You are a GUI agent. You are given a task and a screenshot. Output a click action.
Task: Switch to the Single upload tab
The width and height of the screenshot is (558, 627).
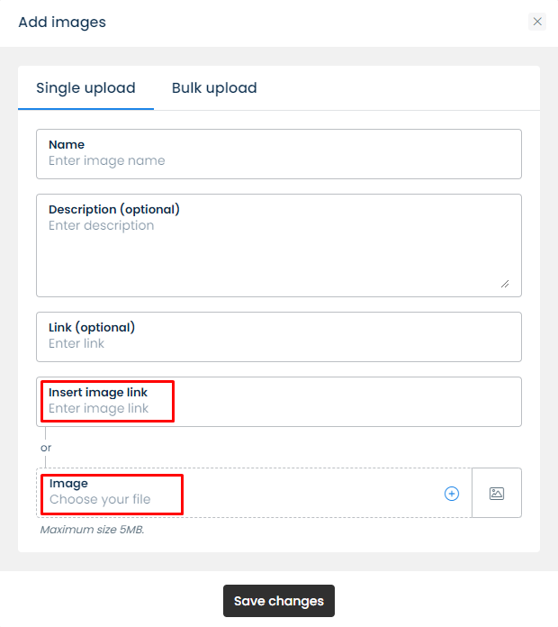coord(85,88)
